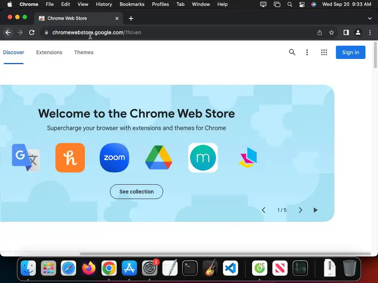Advance to next carousel slide
The image size is (378, 283).
point(300,210)
